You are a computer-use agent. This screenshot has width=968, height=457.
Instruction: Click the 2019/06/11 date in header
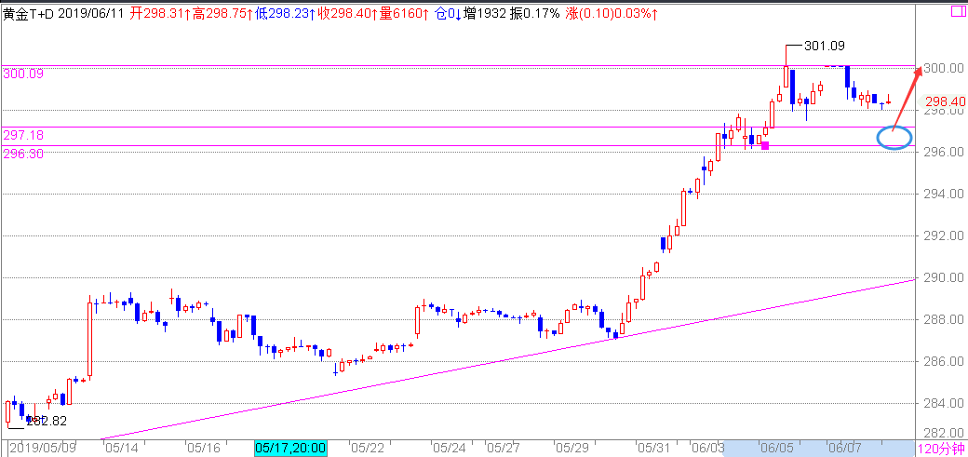click(92, 14)
